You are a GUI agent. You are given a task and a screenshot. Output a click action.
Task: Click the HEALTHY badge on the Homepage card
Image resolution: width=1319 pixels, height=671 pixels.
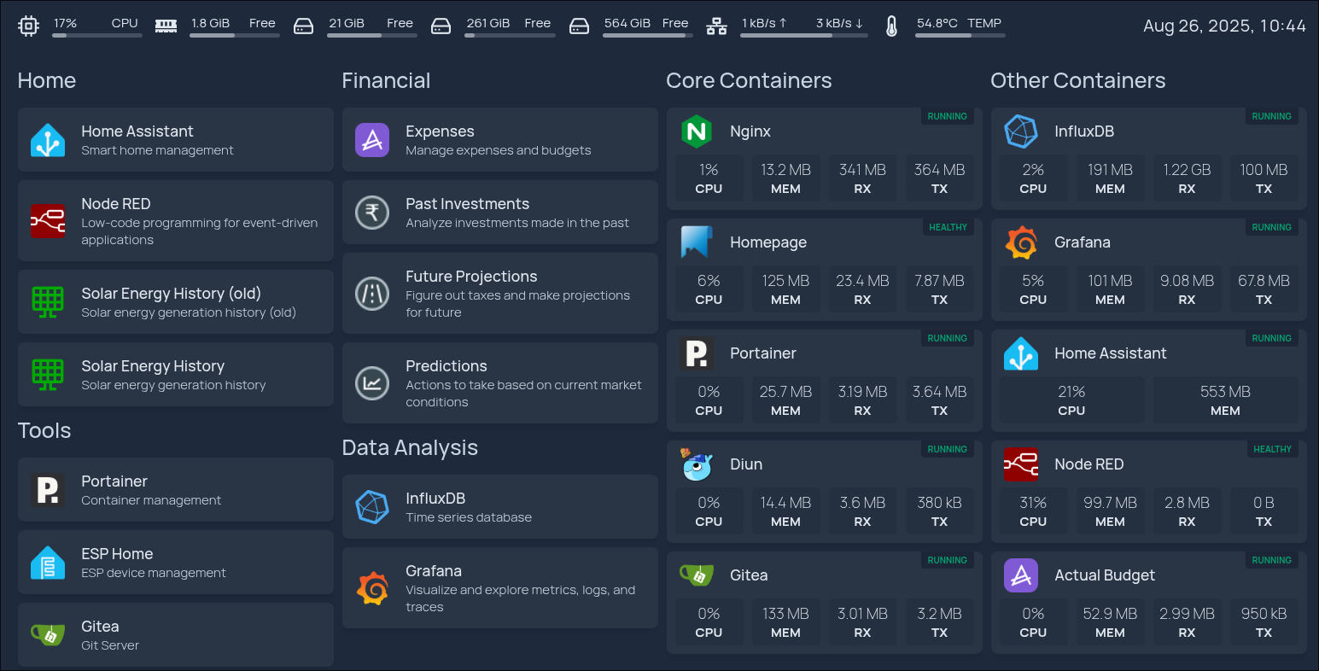click(948, 227)
